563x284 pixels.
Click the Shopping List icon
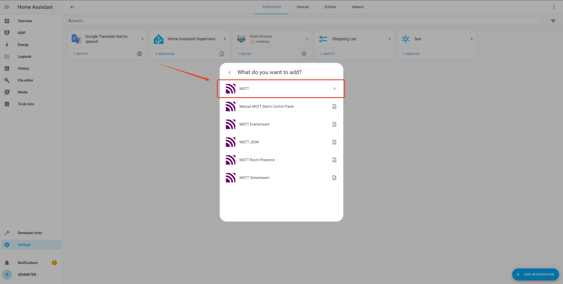pyautogui.click(x=323, y=39)
